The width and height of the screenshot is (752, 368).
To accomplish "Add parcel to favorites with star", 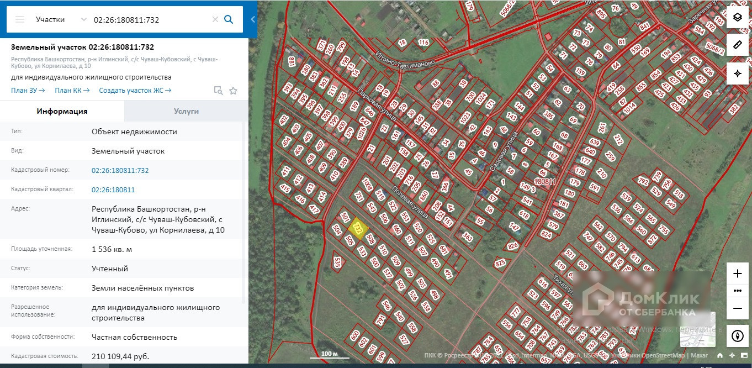I will point(233,91).
